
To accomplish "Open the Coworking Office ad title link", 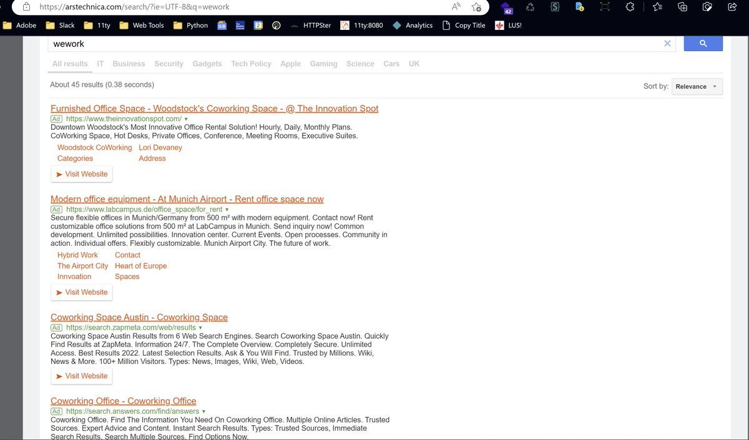I will click(x=124, y=401).
